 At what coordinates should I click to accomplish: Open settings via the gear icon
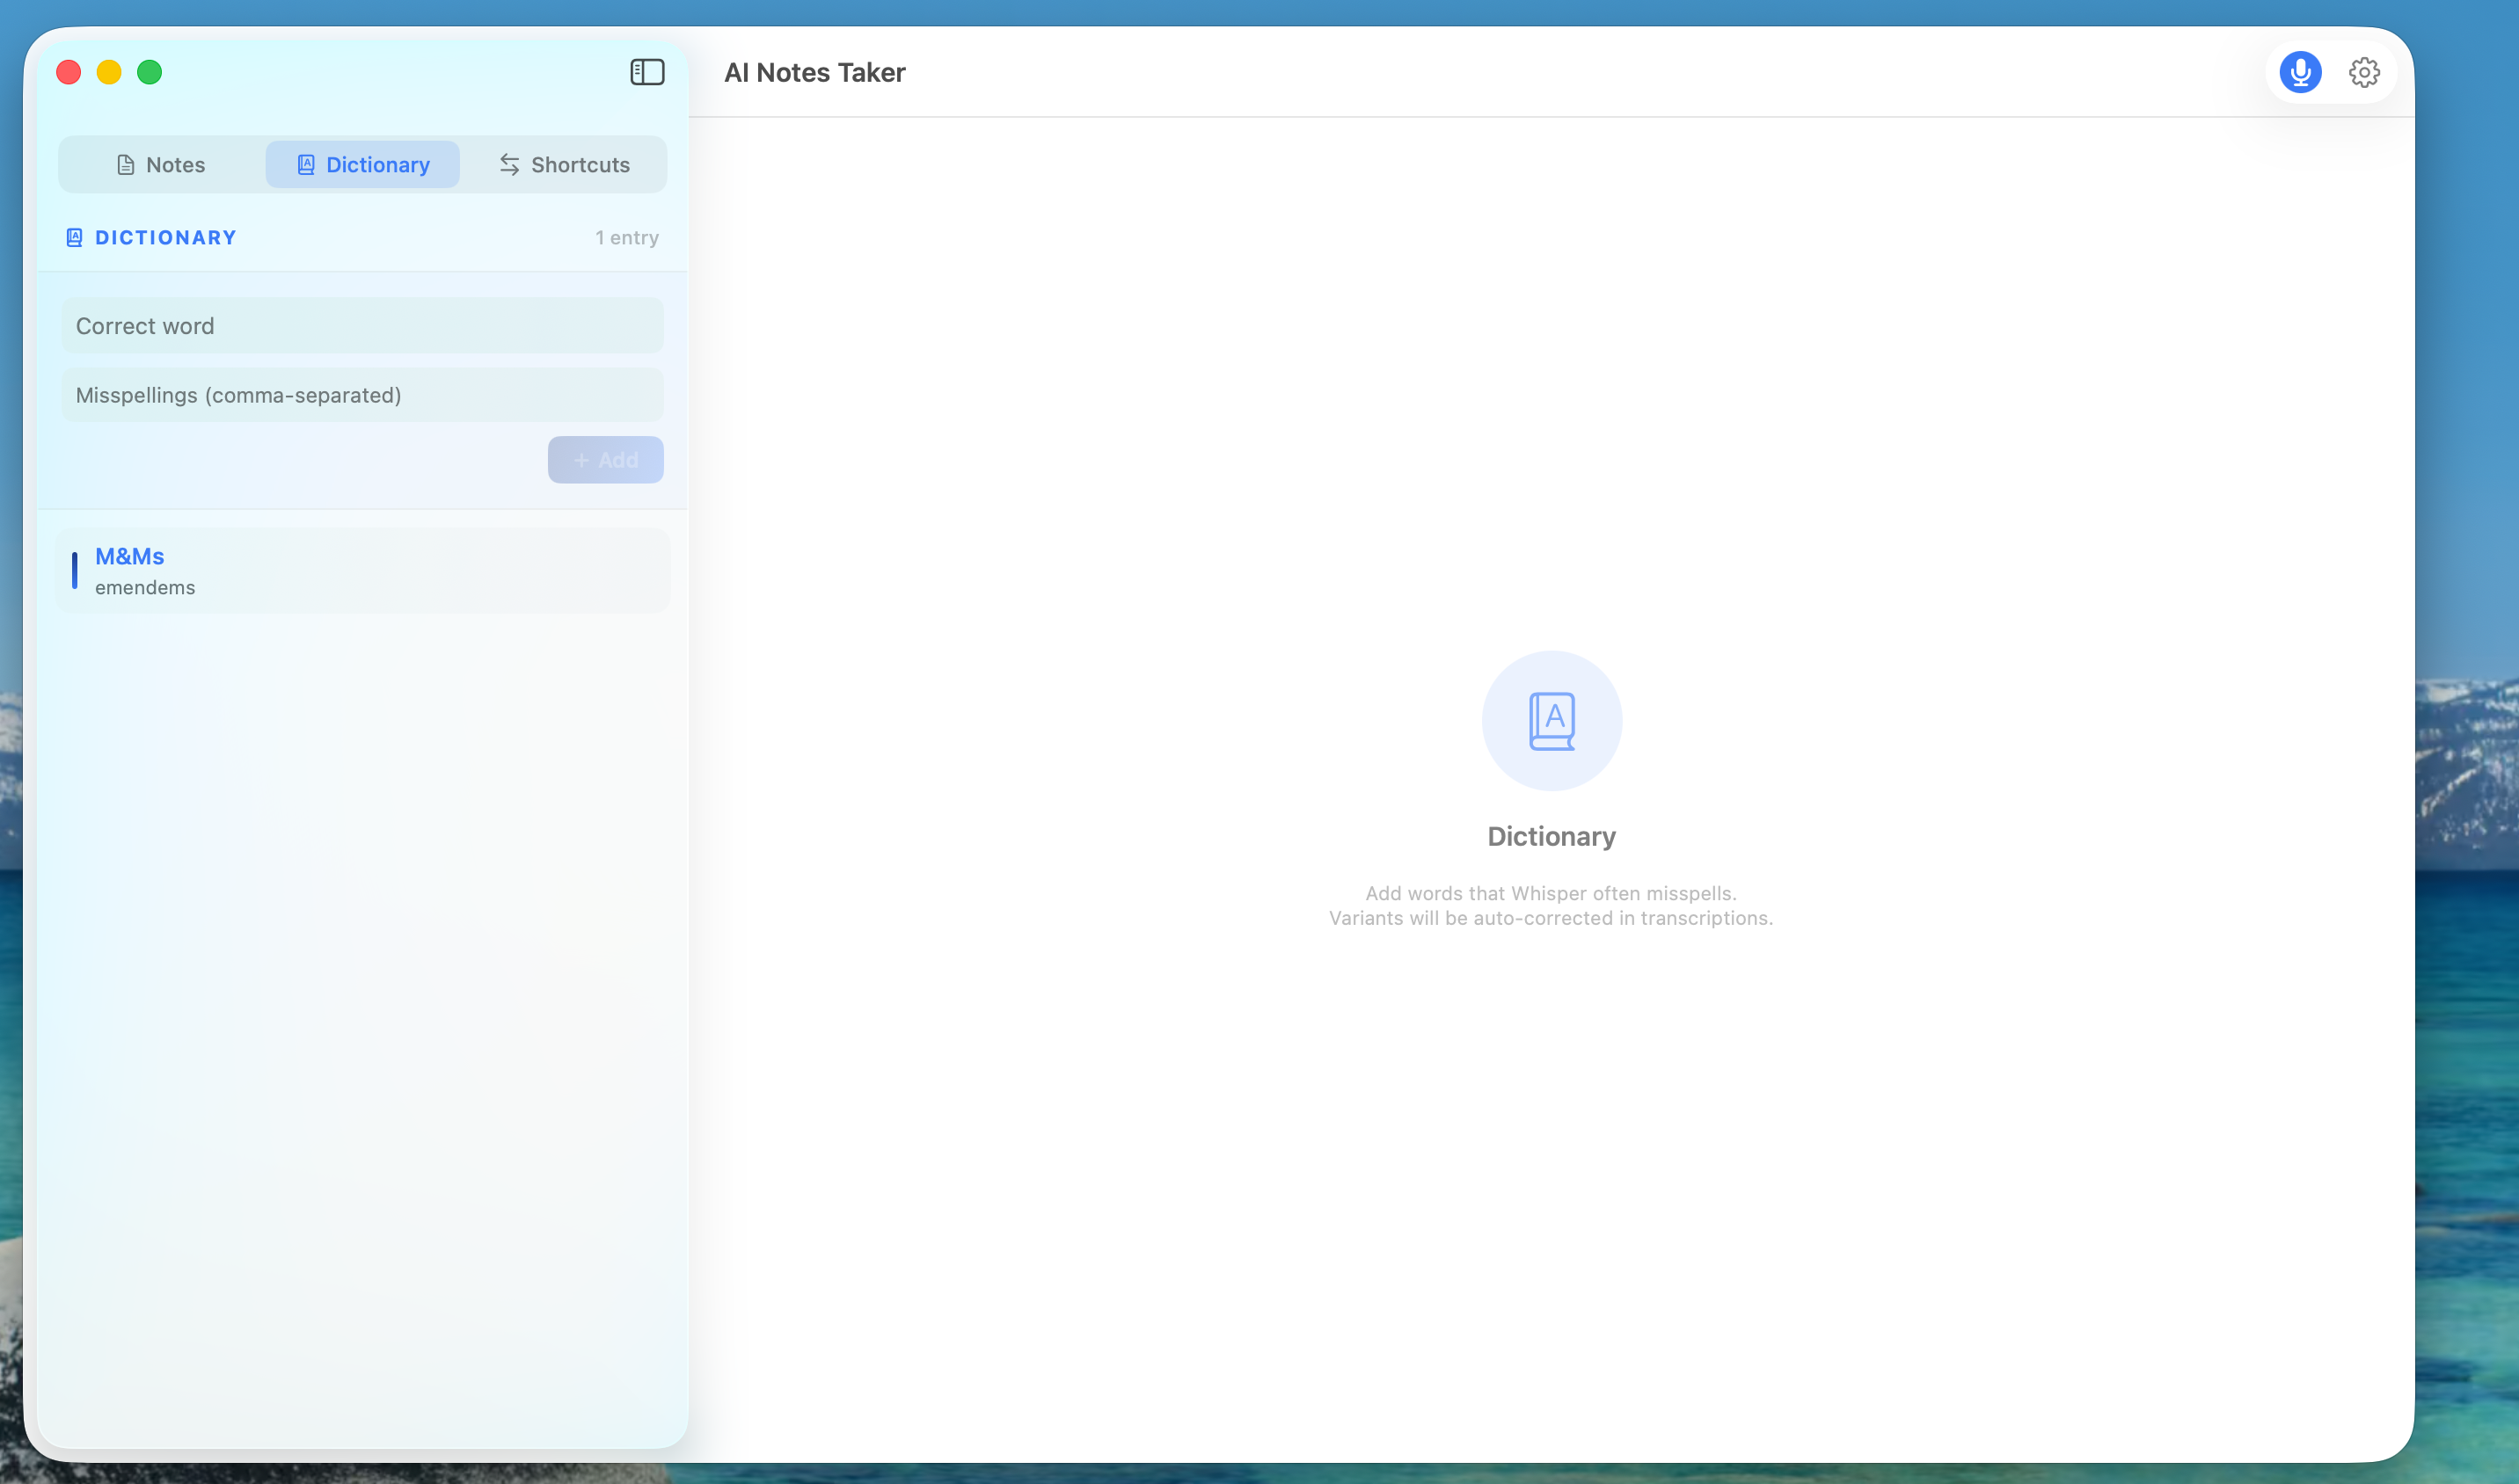point(2364,72)
